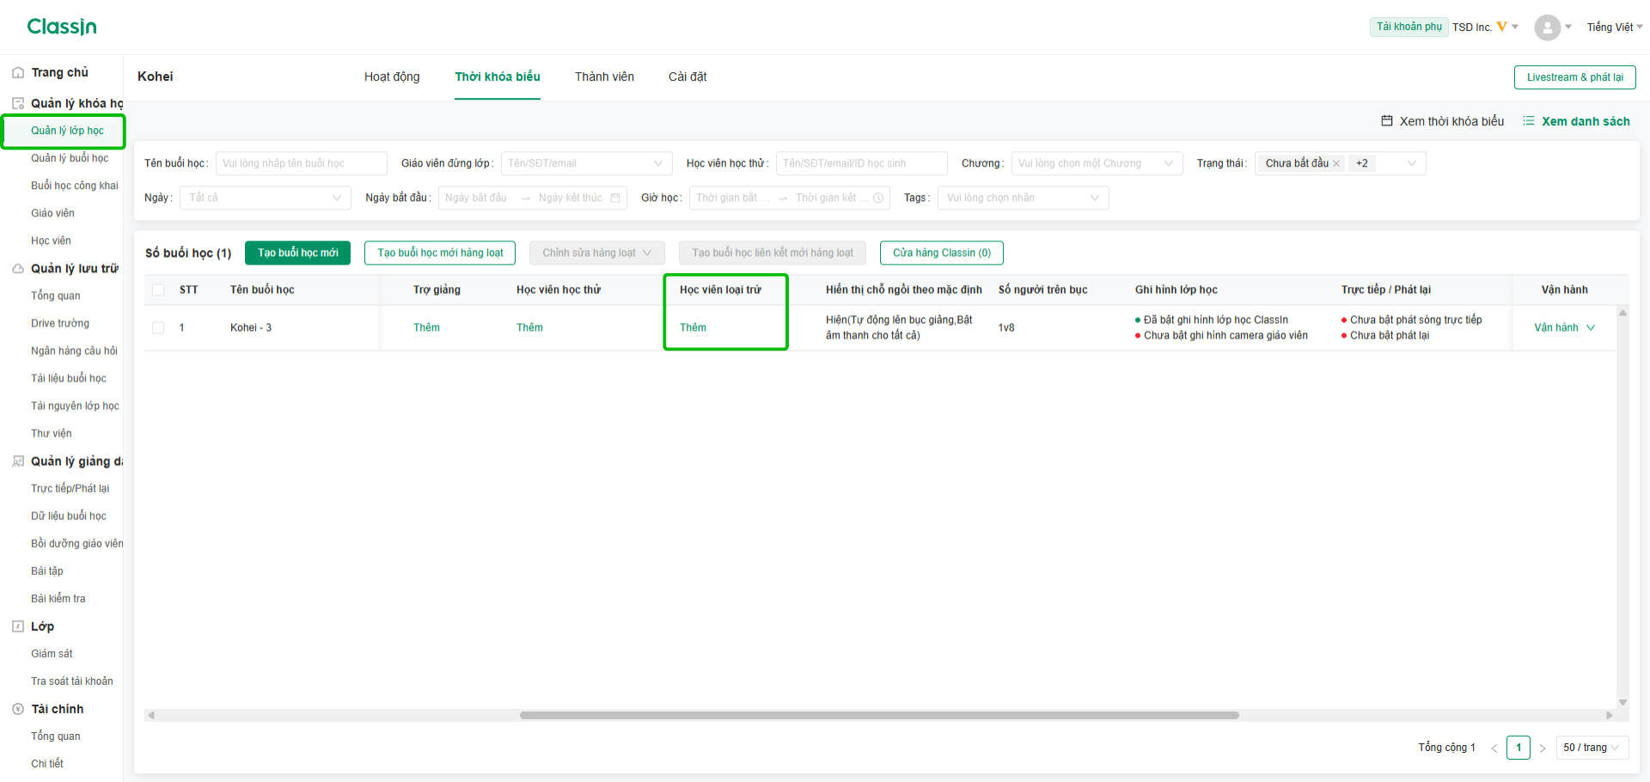Image resolution: width=1650 pixels, height=782 pixels.
Task: Click Livestream & phát lại button
Action: point(1574,77)
